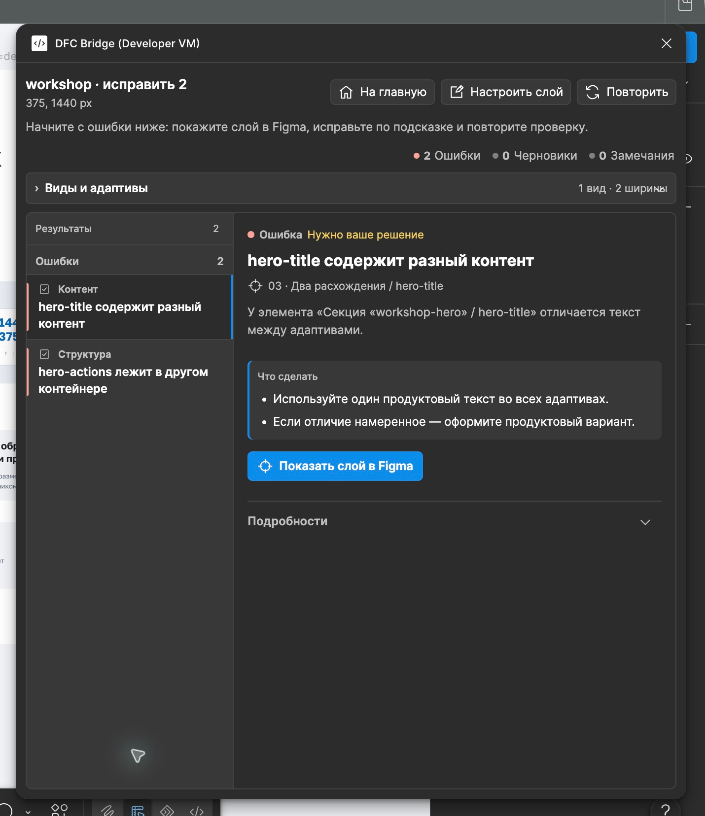705x816 pixels.
Task: Select the hero-actions лежит в другом контейнере item
Action: point(130,372)
